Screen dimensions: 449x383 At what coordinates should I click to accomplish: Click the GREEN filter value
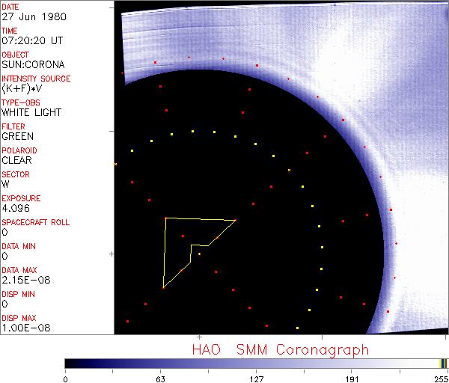coord(17,136)
